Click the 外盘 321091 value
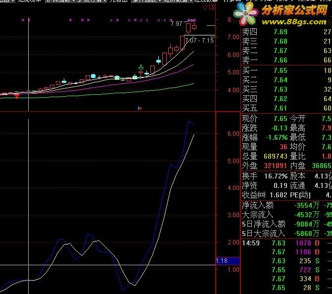The width and height of the screenshot is (332, 294). [x=276, y=166]
